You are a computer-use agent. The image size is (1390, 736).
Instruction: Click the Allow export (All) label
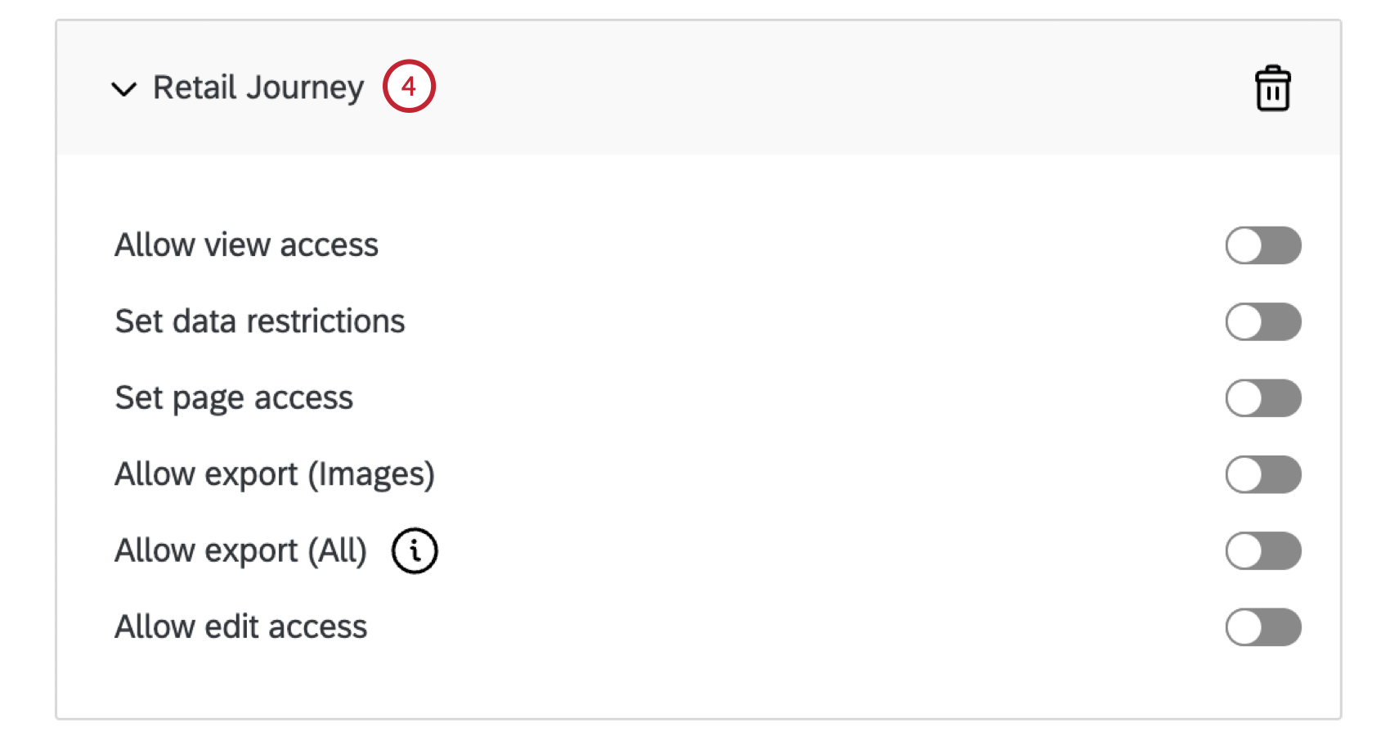coord(240,550)
